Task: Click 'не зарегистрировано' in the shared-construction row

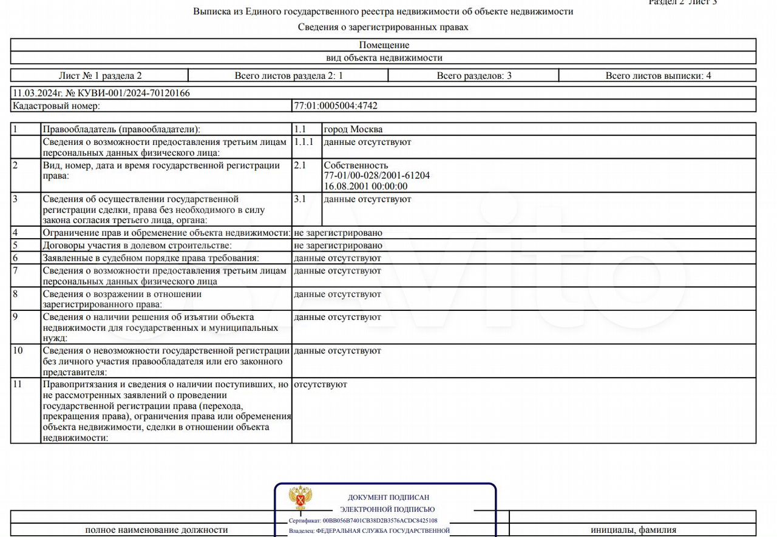Action: 338,245
